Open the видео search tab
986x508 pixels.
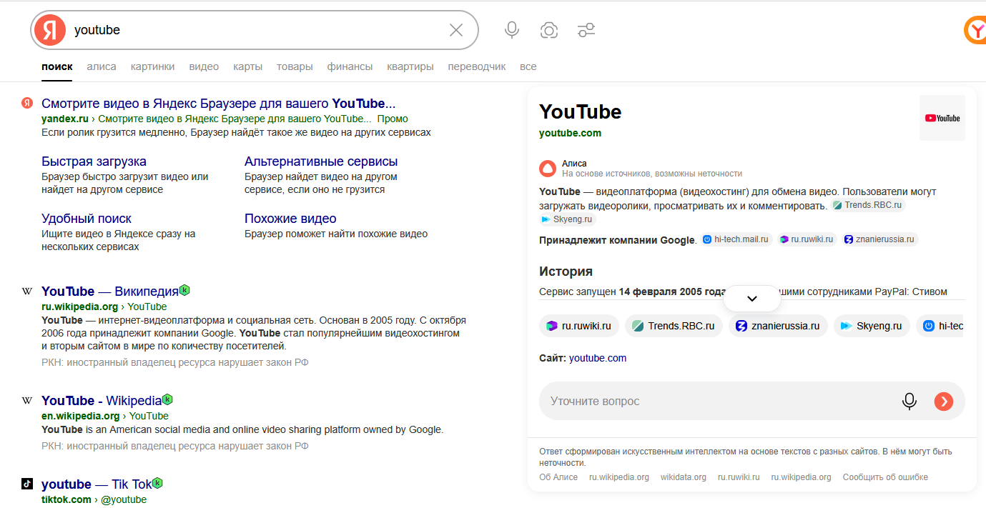tap(204, 66)
